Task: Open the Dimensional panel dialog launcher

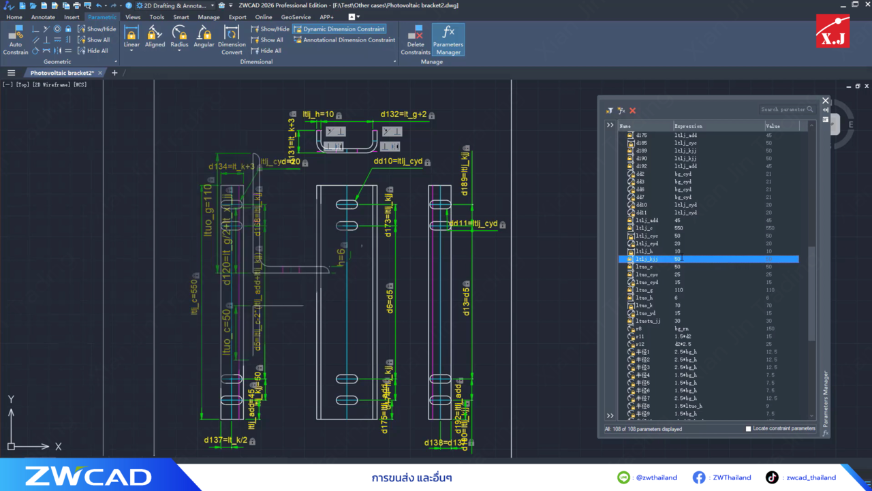Action: (x=394, y=62)
